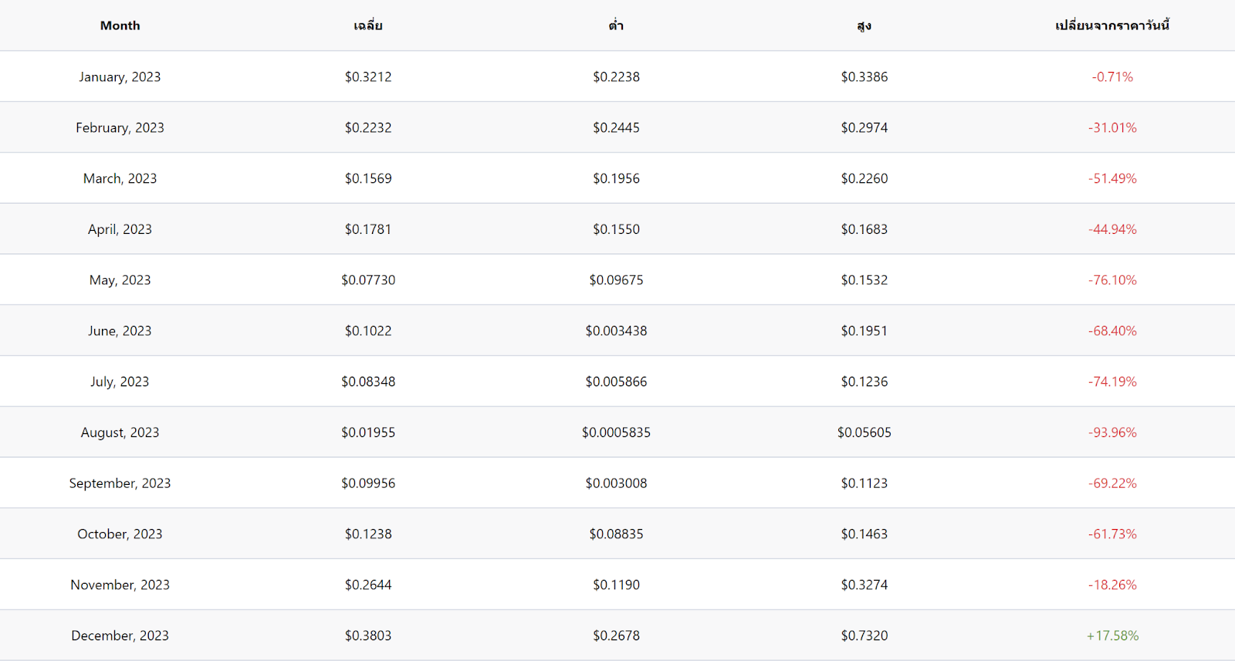Click the สูง column header
The width and height of the screenshot is (1235, 661).
point(864,25)
